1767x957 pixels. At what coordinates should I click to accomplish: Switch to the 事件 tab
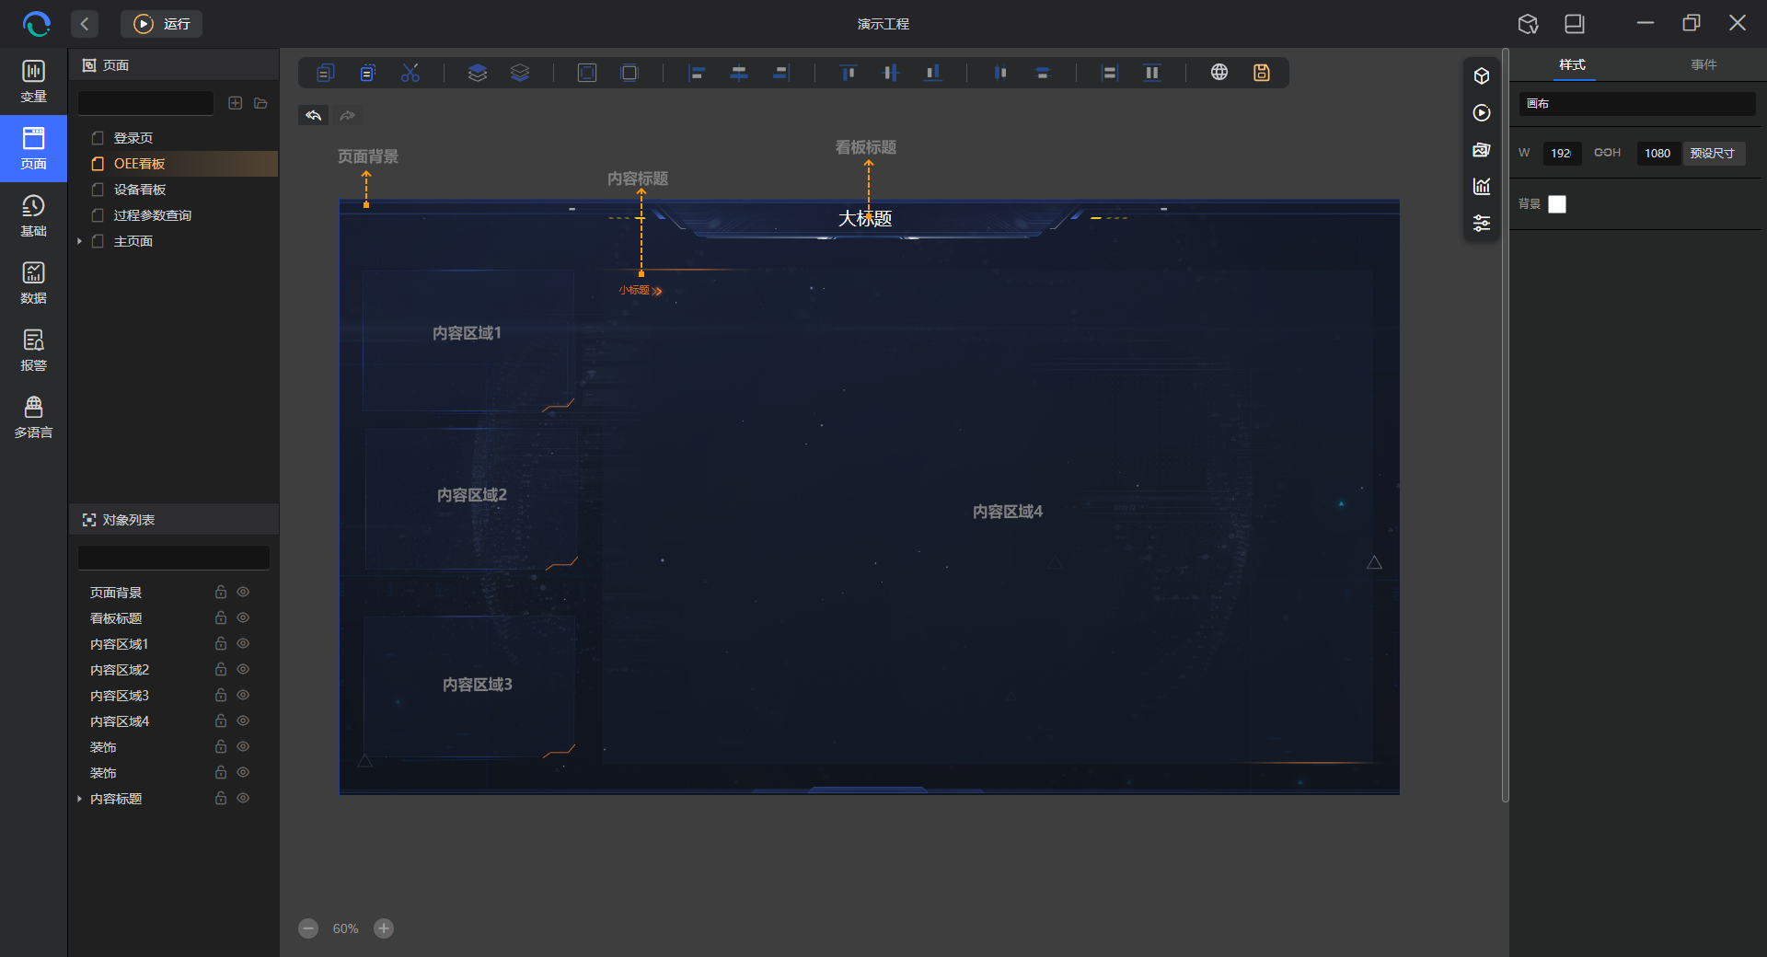pos(1703,64)
